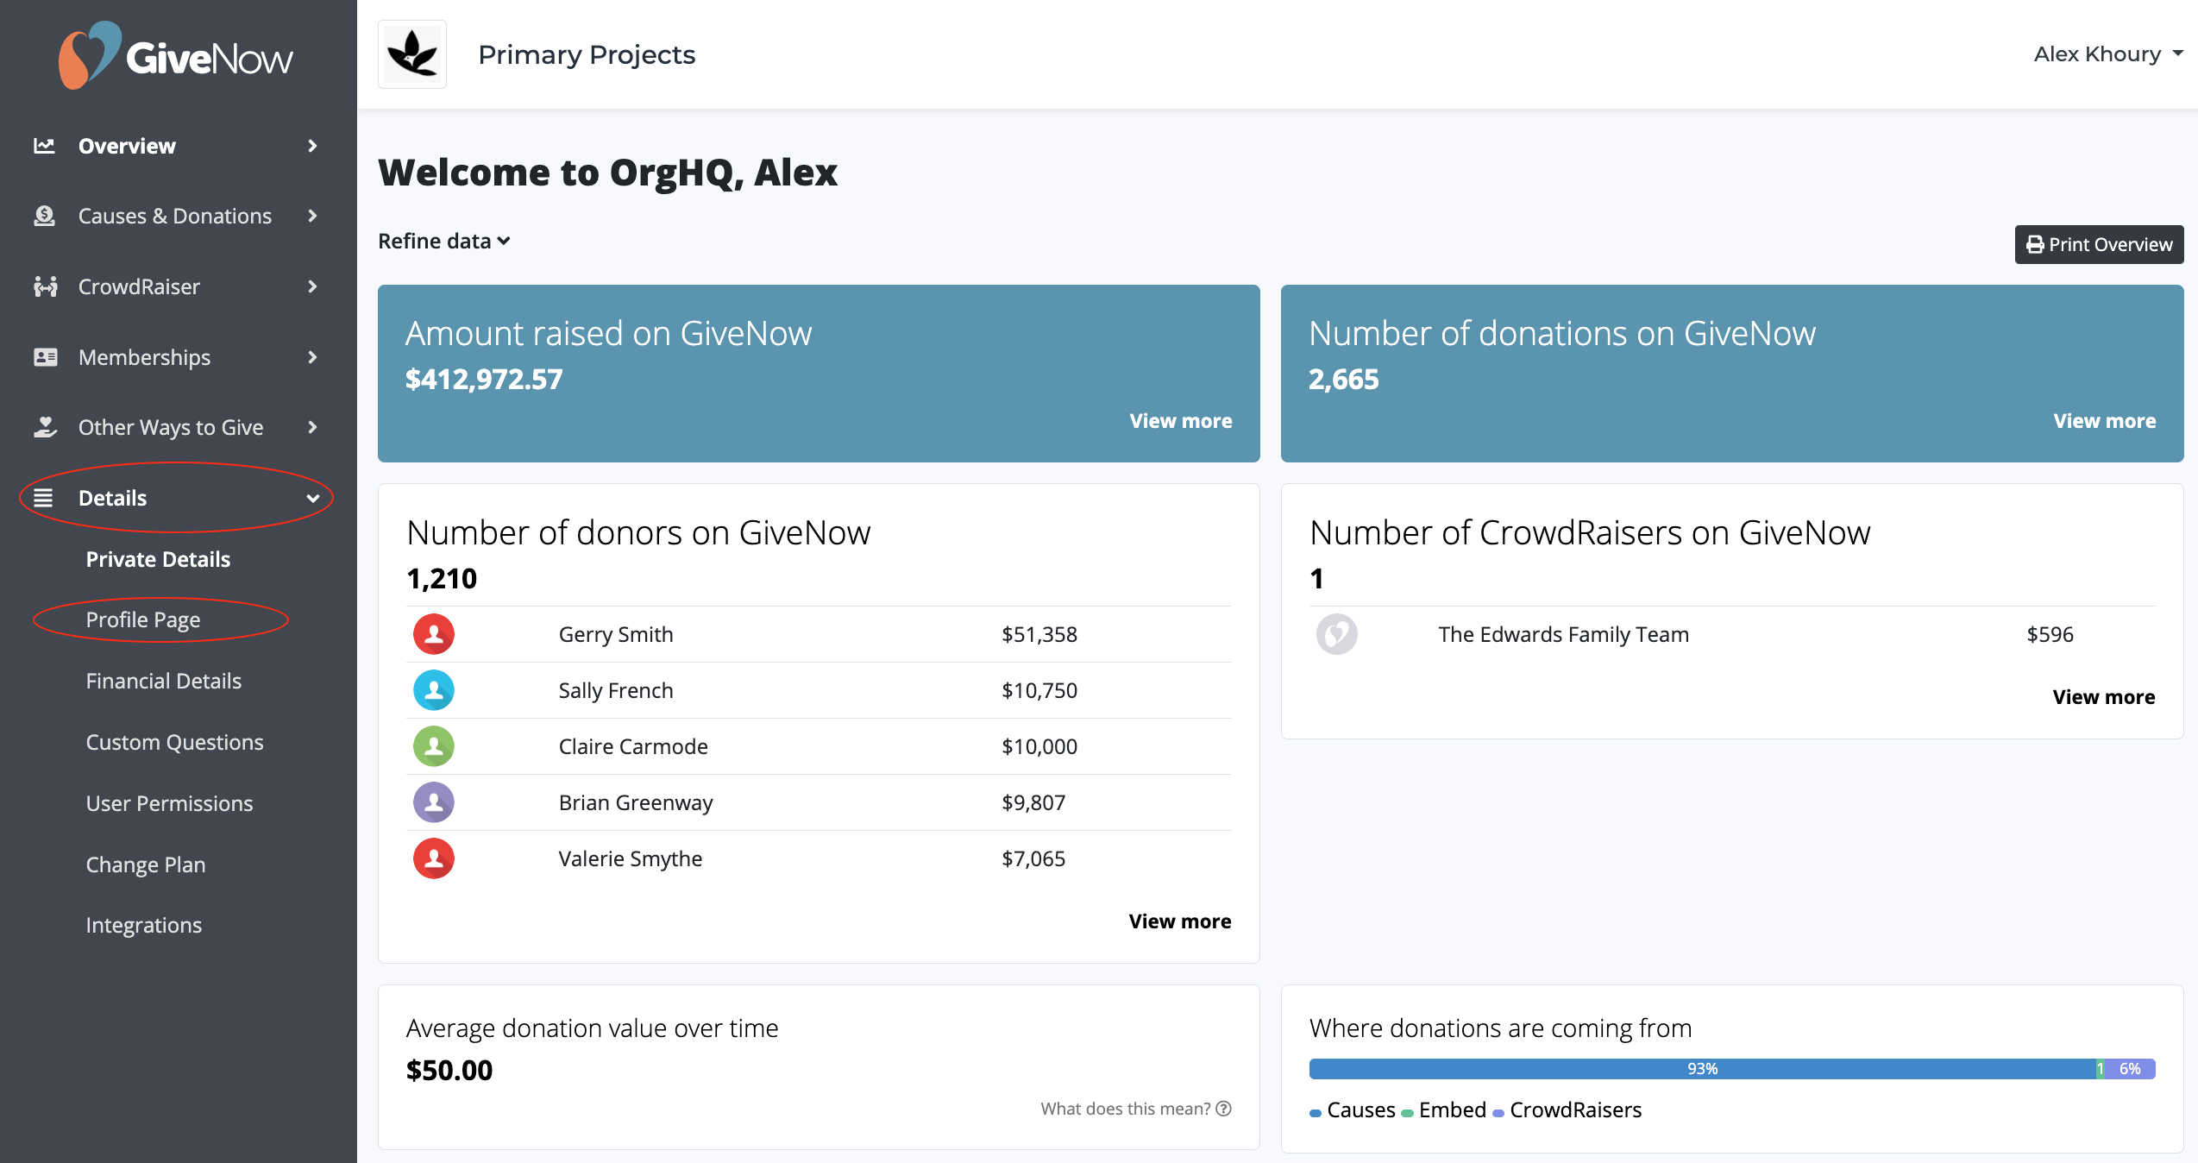The width and height of the screenshot is (2198, 1163).
Task: Click the 6% CrowdRaisers bar segment
Action: (2130, 1069)
